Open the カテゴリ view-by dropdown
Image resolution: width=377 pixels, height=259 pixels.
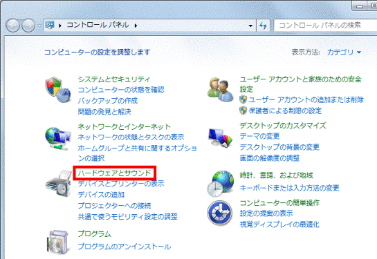pos(344,52)
